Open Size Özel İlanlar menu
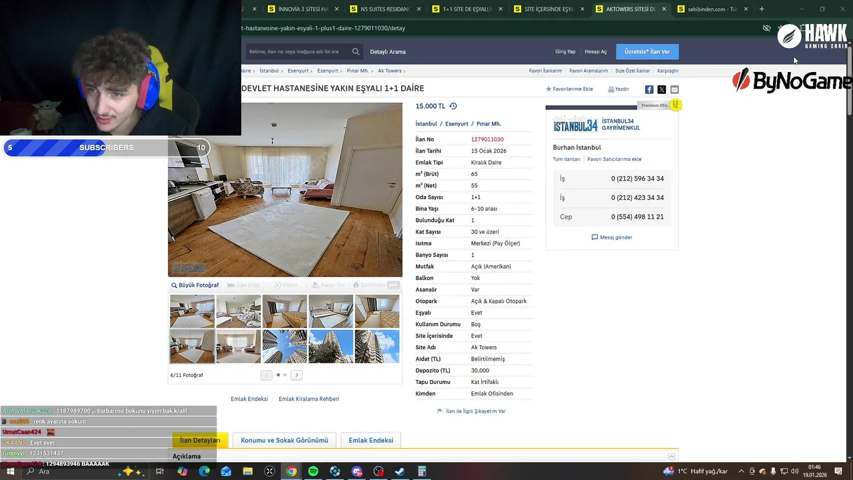 [632, 71]
